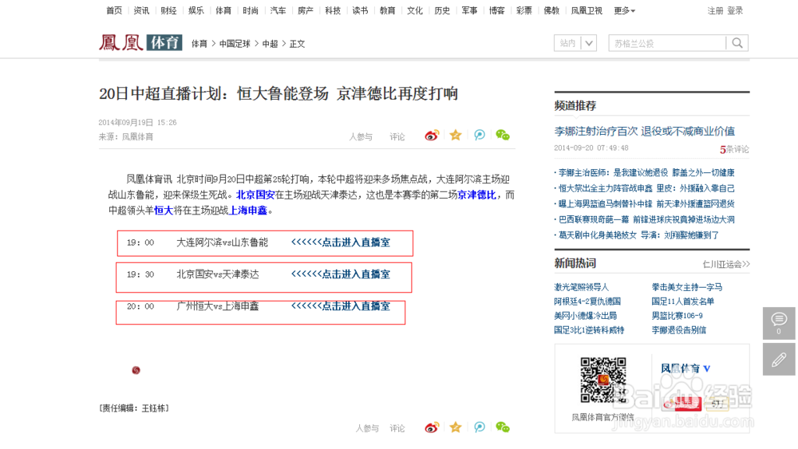Image resolution: width=798 pixels, height=449 pixels.
Task: Click hot word 激光笔照领导人
Action: click(x=581, y=287)
